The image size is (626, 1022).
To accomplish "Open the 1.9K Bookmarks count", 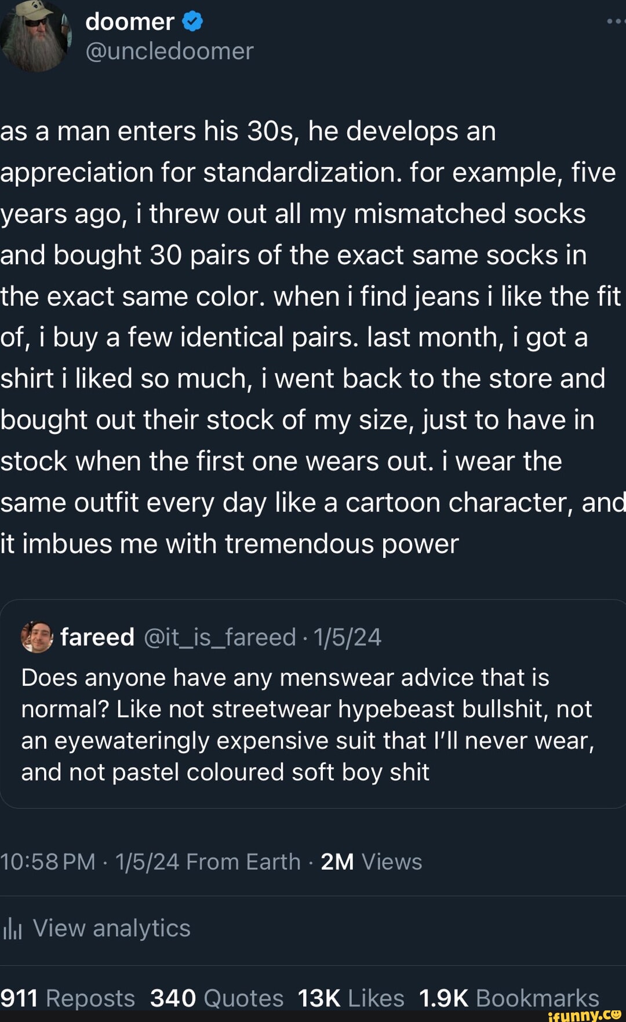I will tap(508, 998).
